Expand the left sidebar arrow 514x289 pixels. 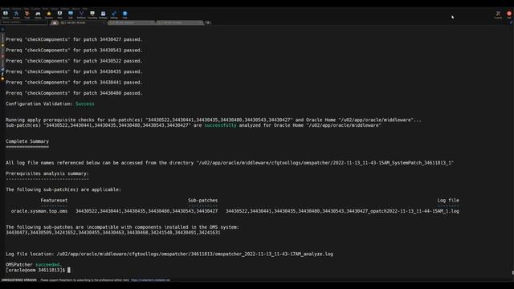tap(2, 30)
